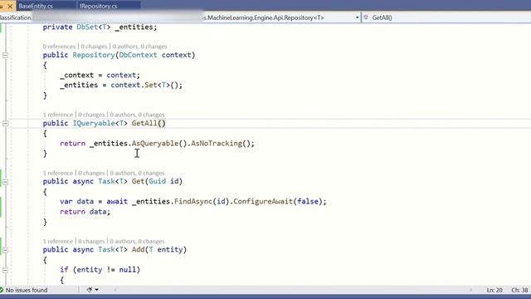Show '1 reference' CodeLens above GetAll

(x=57, y=115)
